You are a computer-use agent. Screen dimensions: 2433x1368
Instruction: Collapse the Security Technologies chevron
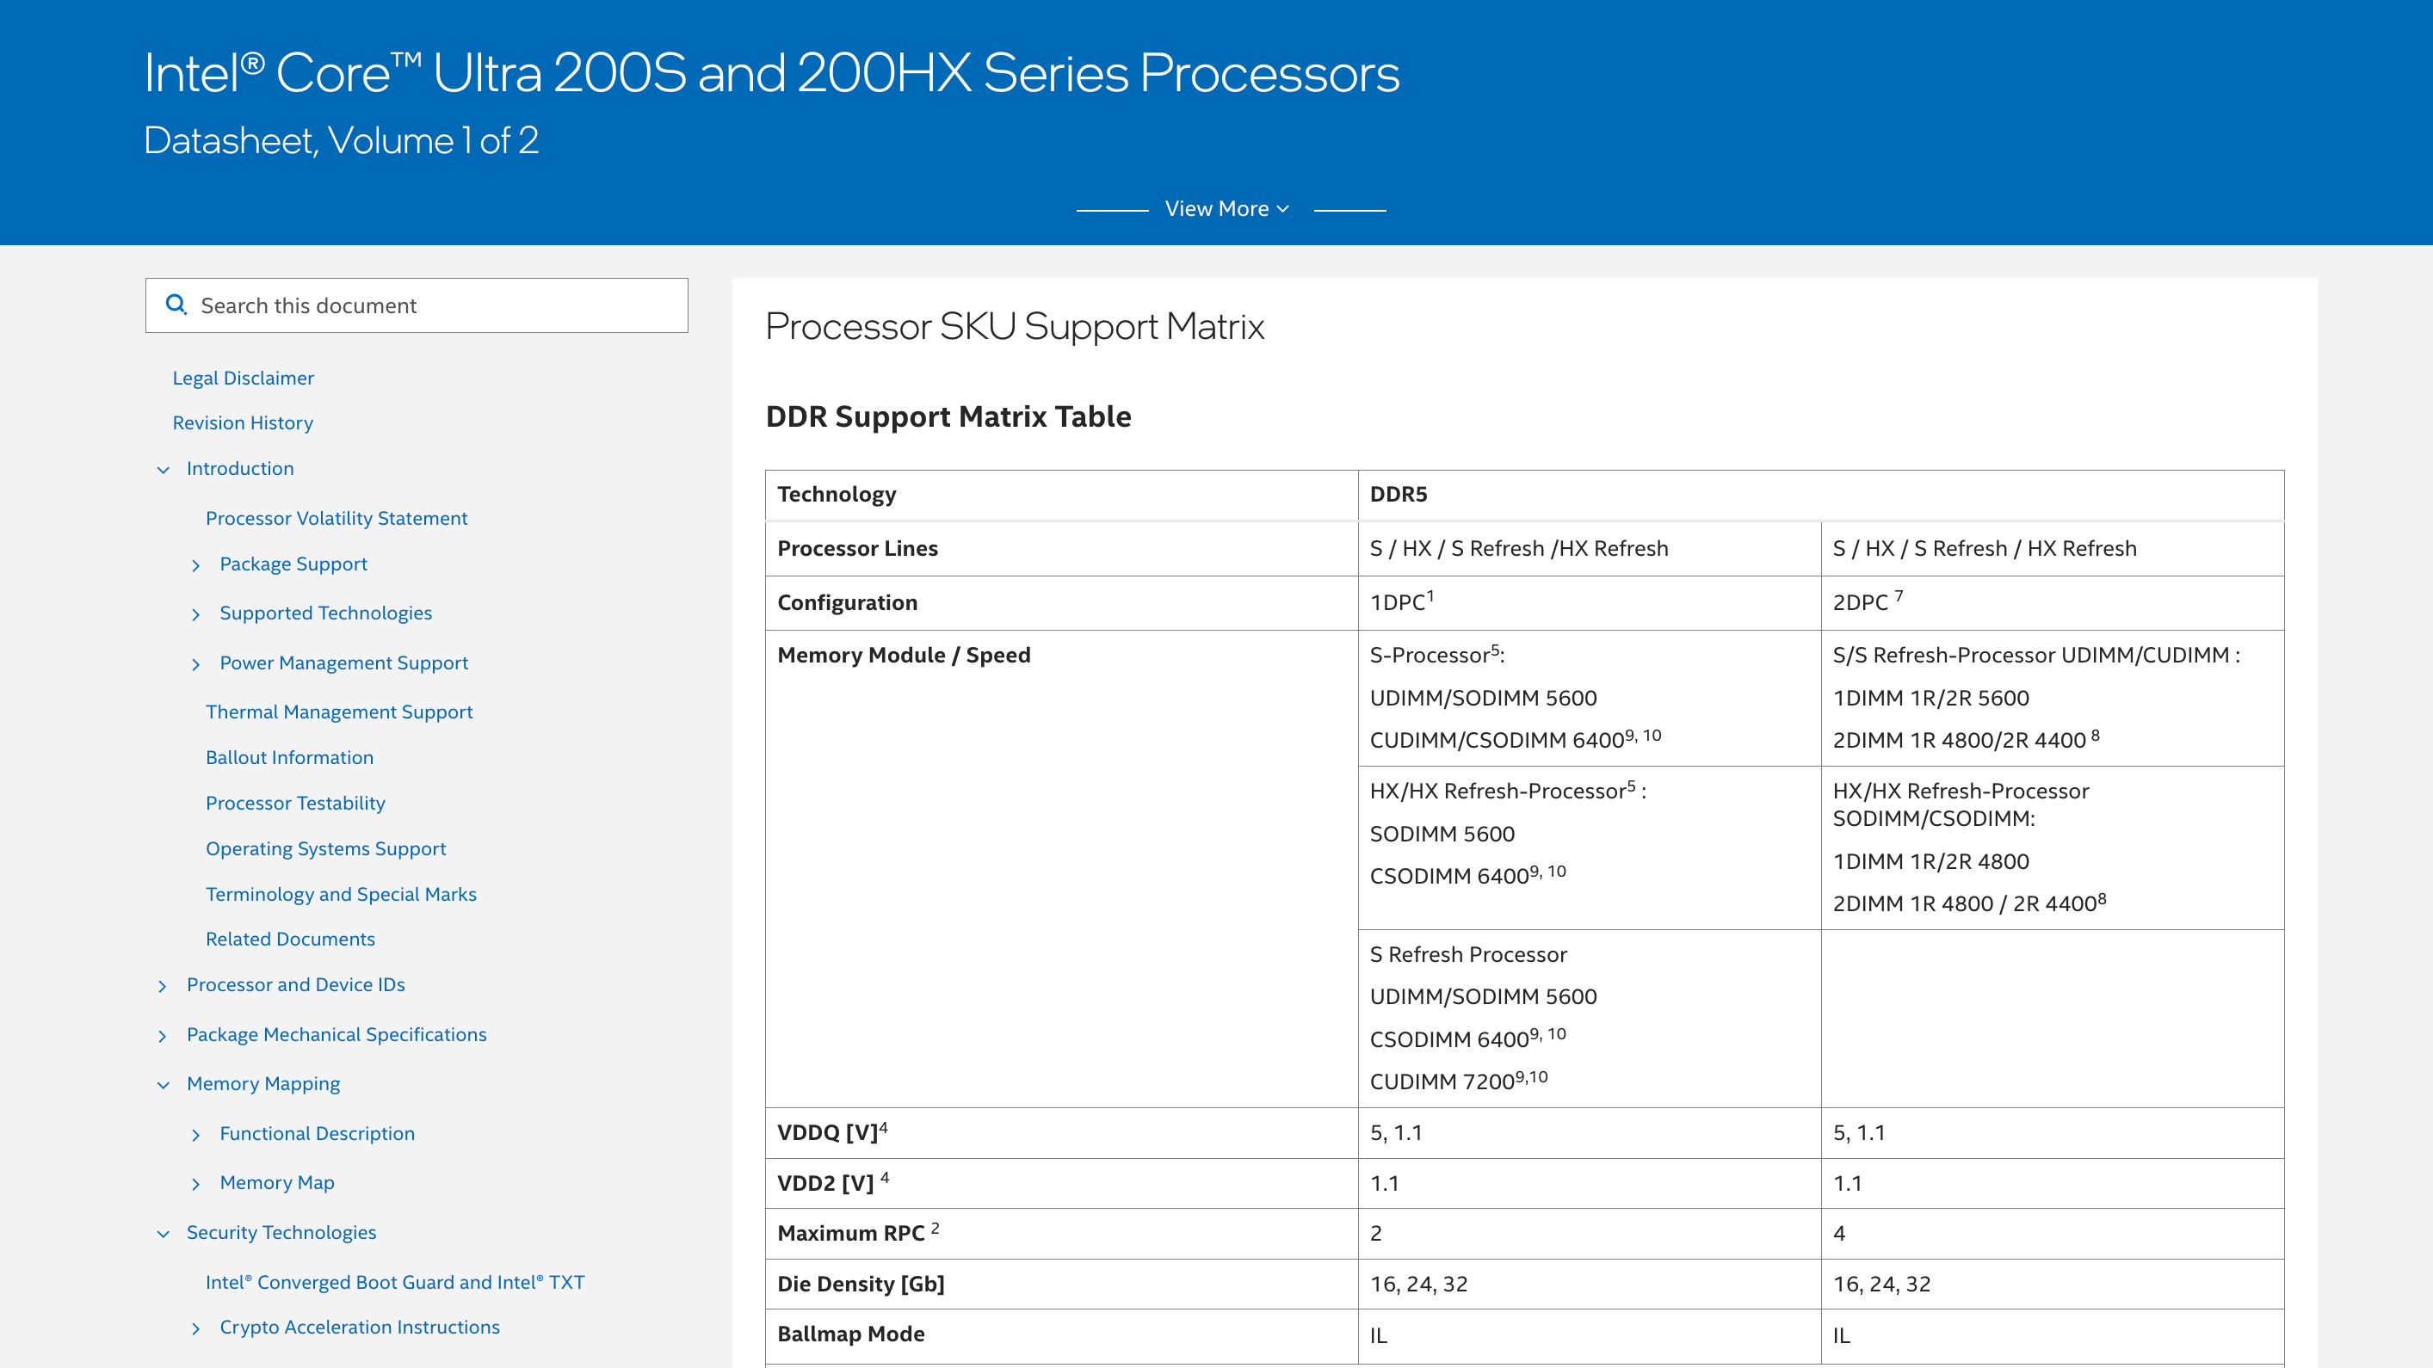click(x=164, y=1234)
